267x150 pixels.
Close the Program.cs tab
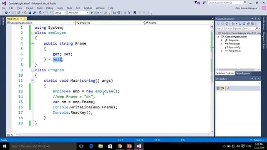point(25,18)
